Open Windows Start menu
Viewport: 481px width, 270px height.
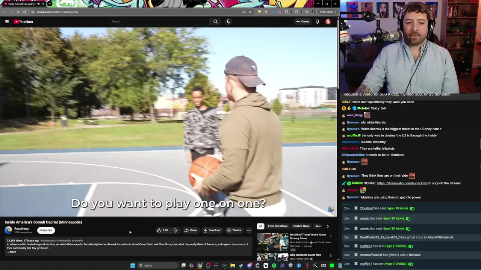(133, 265)
